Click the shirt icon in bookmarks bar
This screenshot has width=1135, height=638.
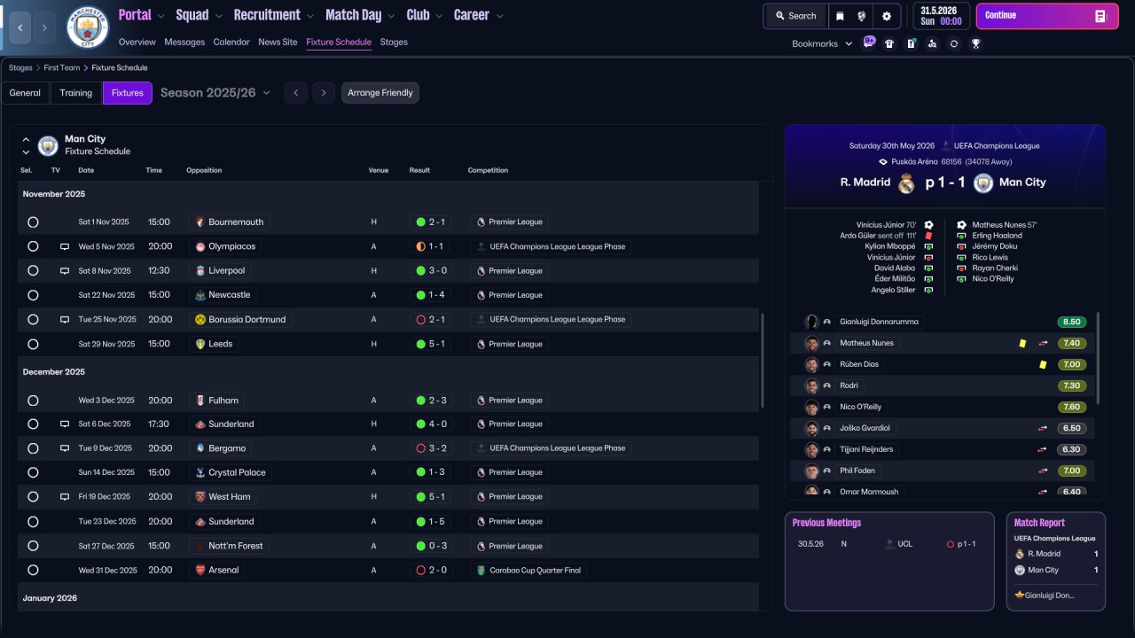(889, 43)
